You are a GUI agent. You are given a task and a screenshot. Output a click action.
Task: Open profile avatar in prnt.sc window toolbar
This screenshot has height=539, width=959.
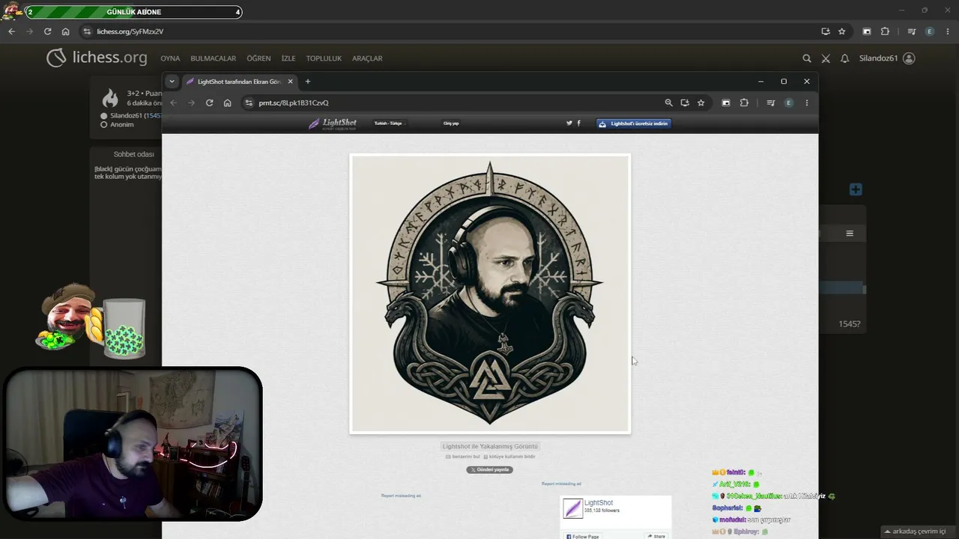pyautogui.click(x=788, y=103)
